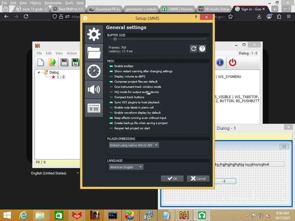
Task: Toggle Show restart warning after changing settings
Action: click(x=141, y=71)
